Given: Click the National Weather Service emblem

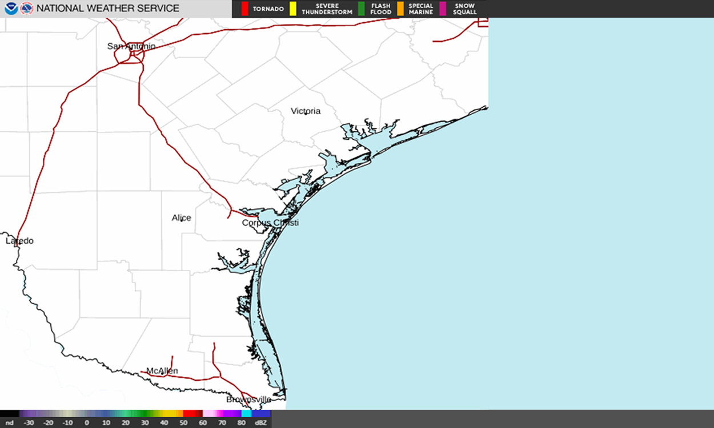Looking at the screenshot, I should point(26,9).
